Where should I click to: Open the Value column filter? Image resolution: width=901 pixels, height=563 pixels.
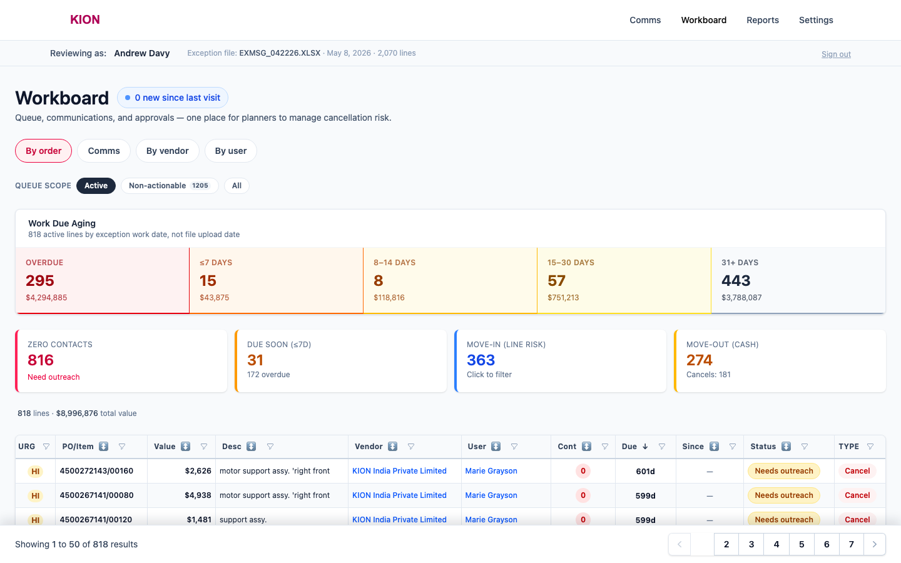[204, 447]
